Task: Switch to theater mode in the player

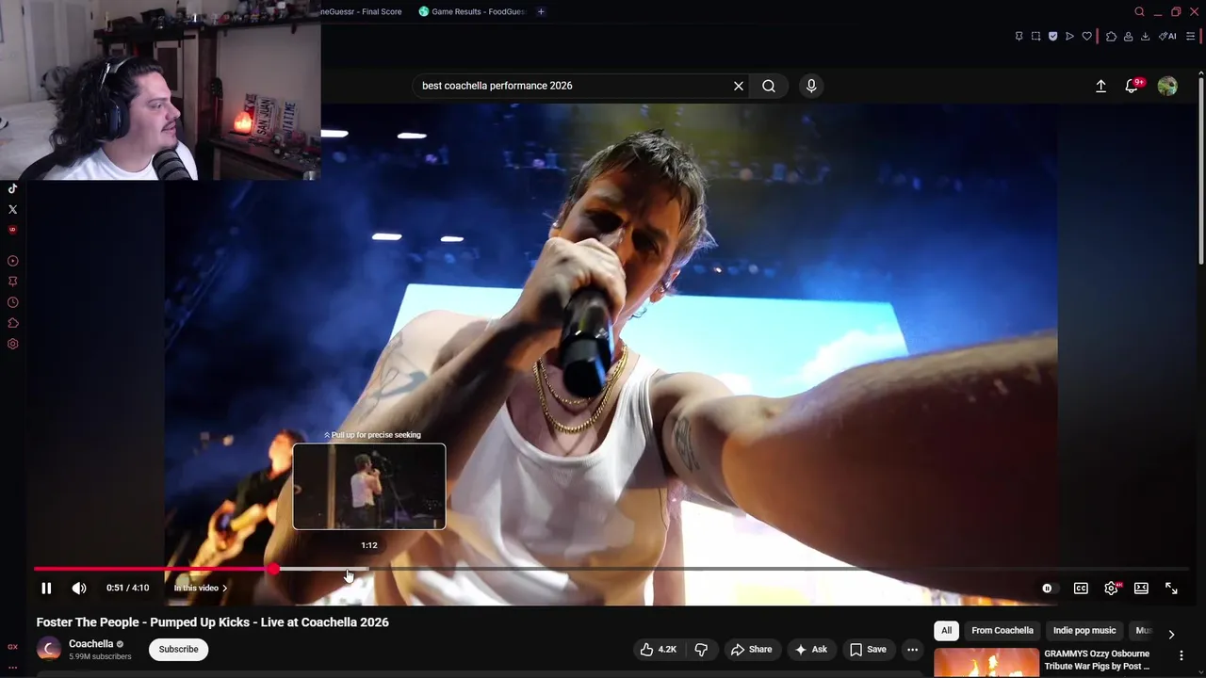Action: click(1141, 589)
